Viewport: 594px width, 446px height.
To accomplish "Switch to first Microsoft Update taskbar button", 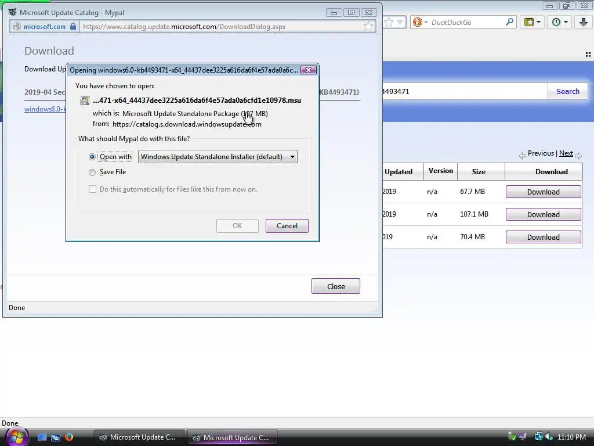I will [139, 437].
